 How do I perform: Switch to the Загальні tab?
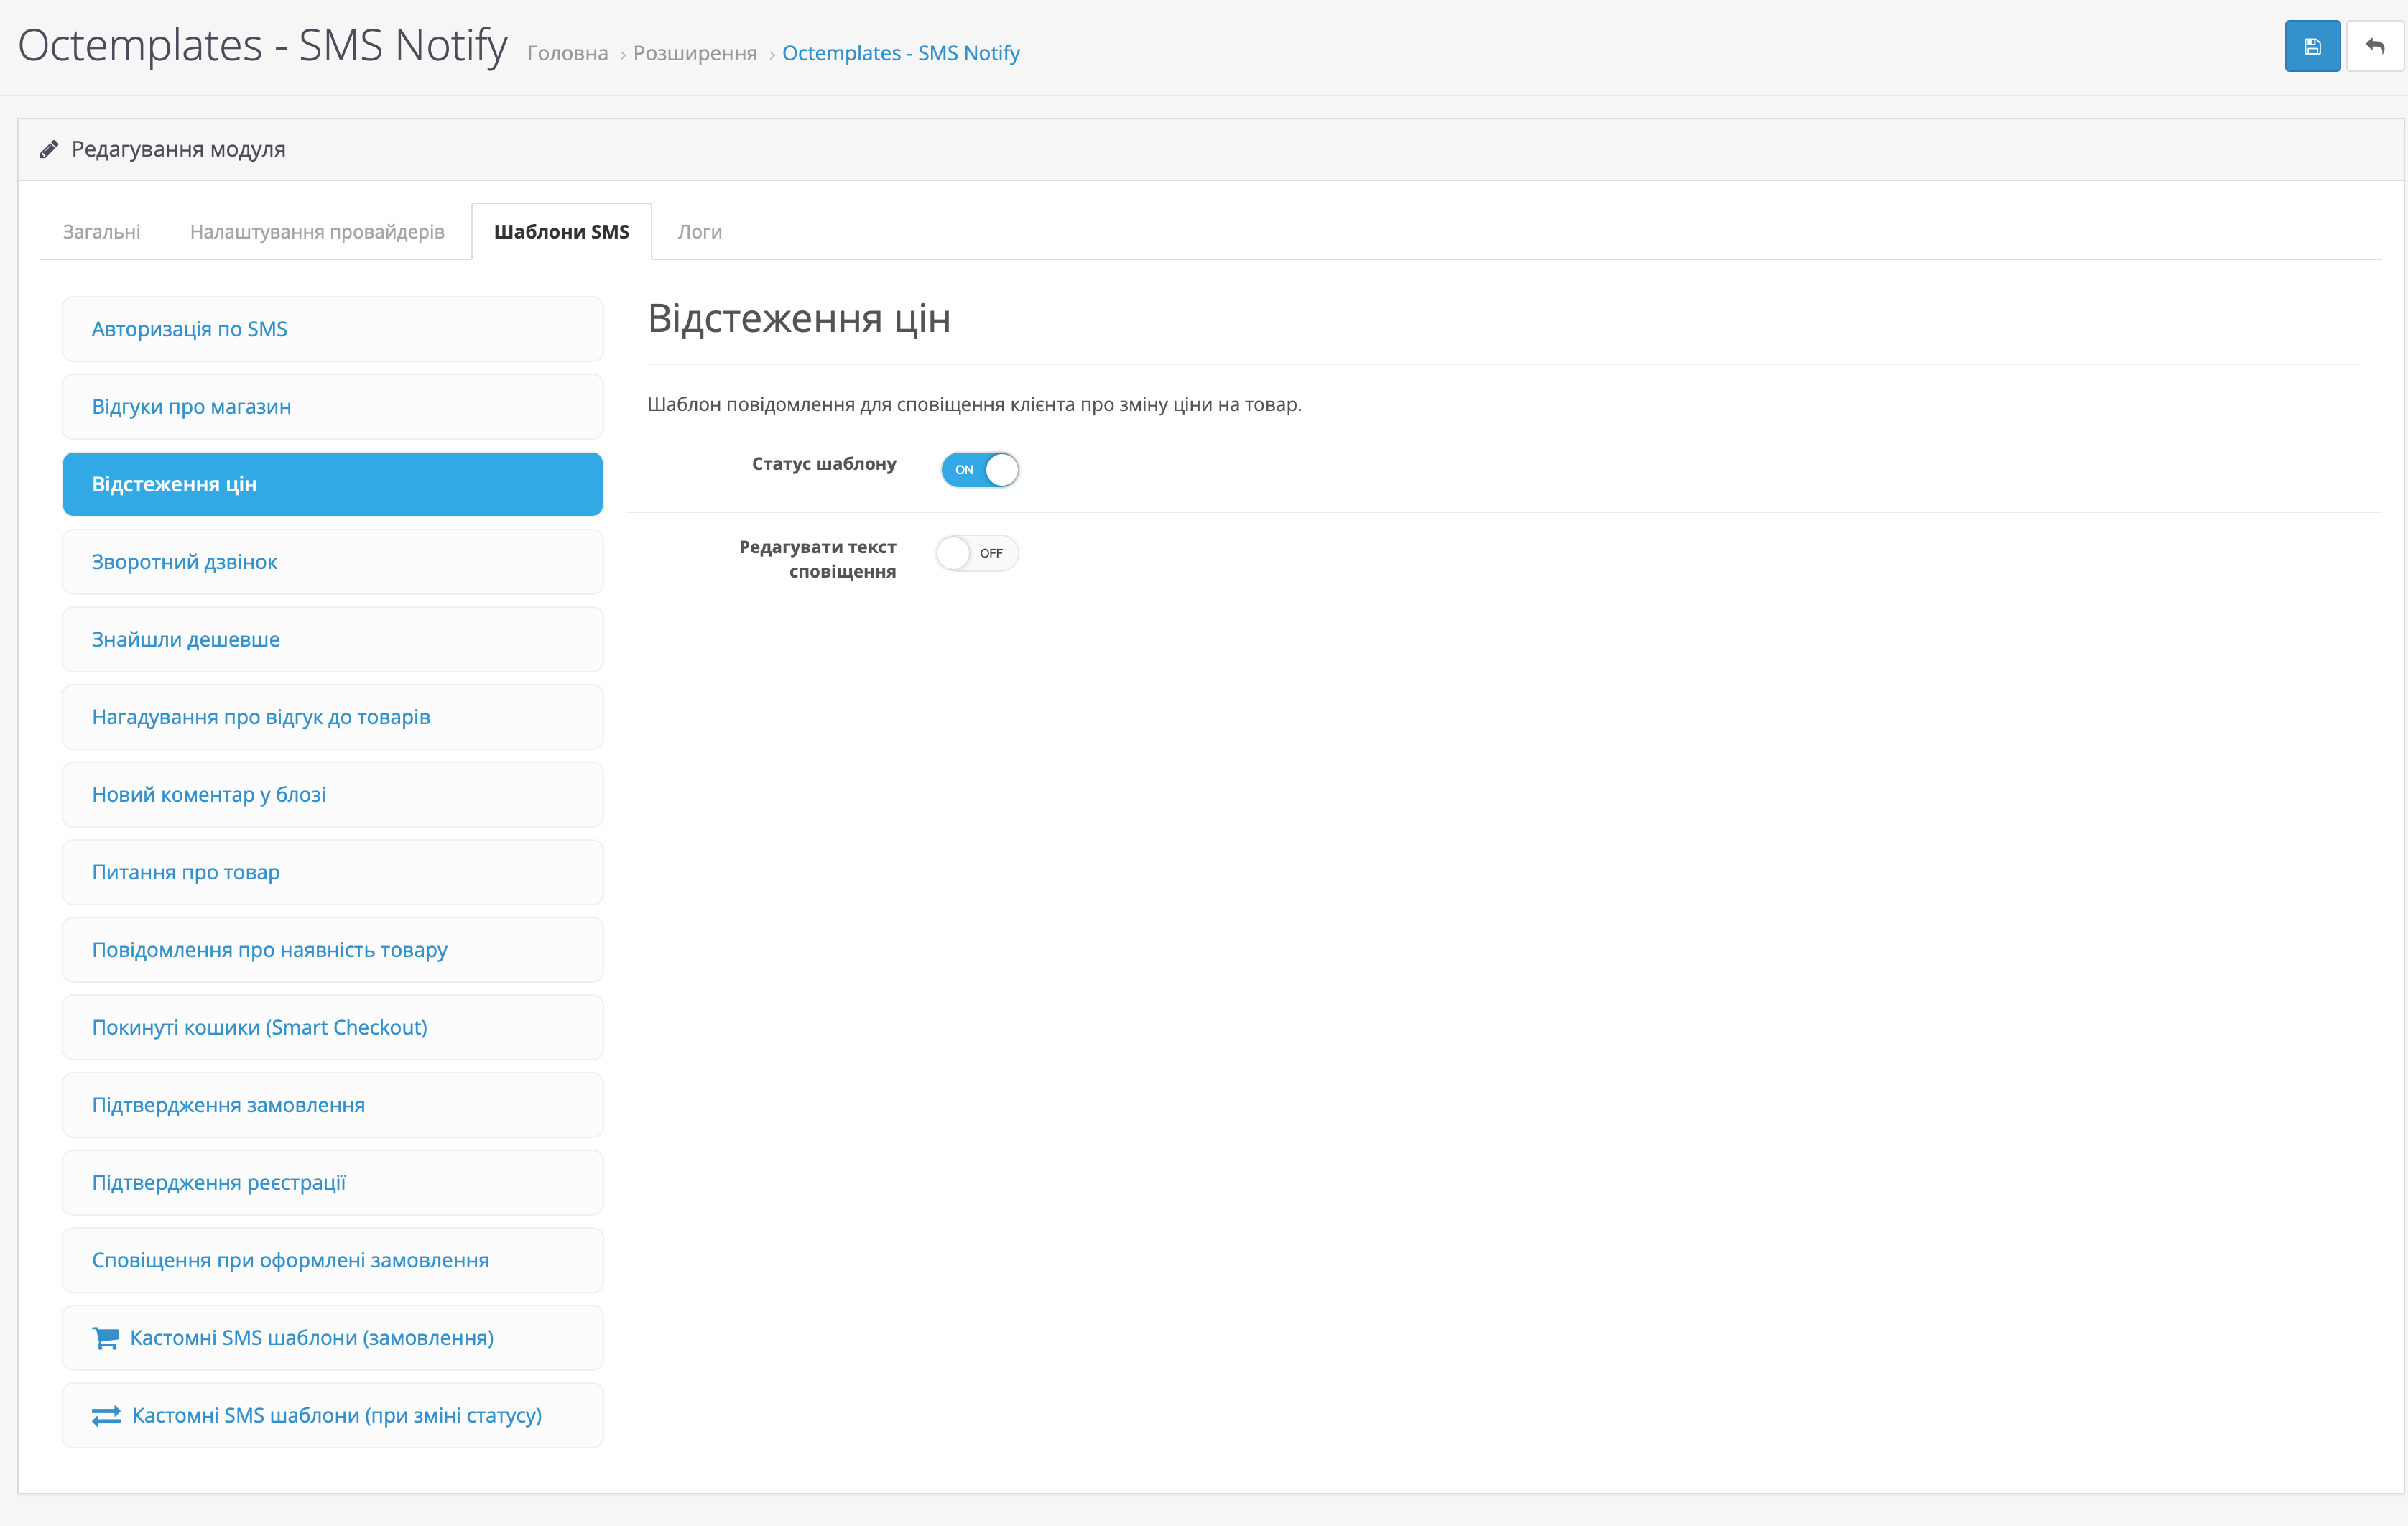[x=101, y=232]
